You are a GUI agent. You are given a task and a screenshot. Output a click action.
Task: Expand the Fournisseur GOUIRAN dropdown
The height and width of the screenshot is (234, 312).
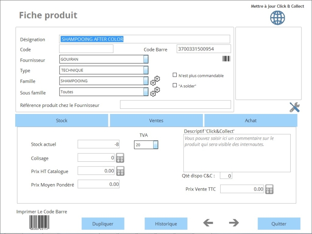tap(146, 59)
